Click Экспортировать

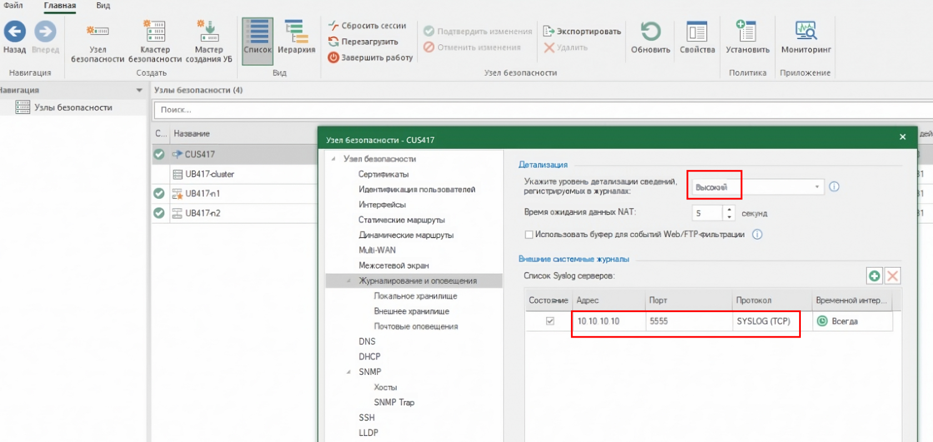pos(582,31)
